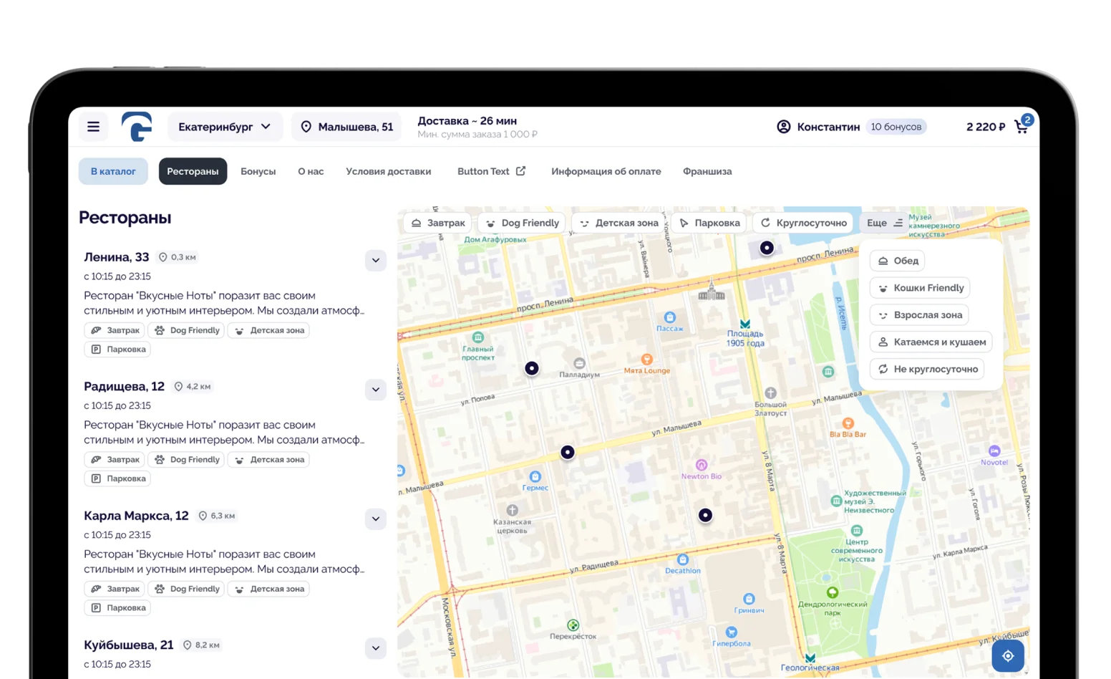The image size is (1111, 679).
Task: Select the Кошки Friendly filter option
Action: 920,288
